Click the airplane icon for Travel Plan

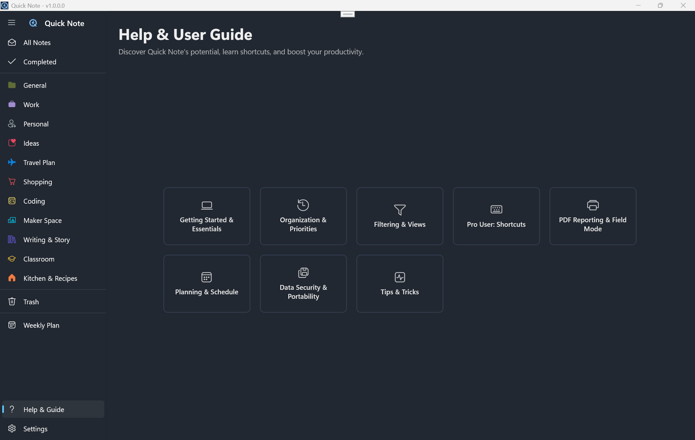pyautogui.click(x=12, y=162)
